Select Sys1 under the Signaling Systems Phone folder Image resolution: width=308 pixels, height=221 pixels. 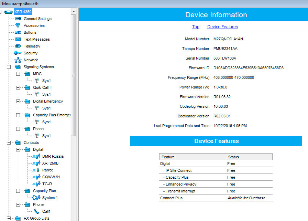click(x=46, y=136)
